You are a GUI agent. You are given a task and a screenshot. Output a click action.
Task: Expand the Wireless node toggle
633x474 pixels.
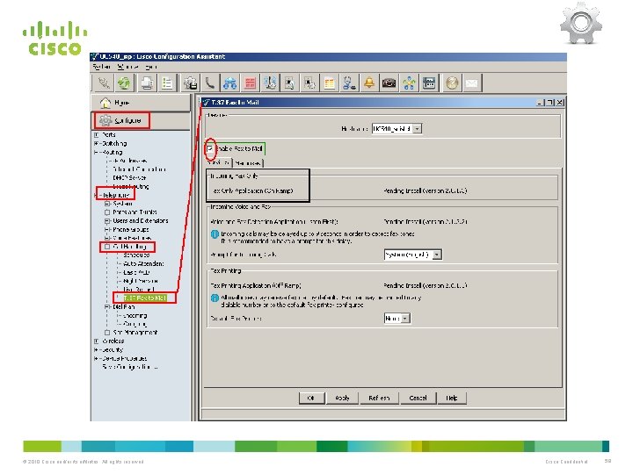[x=97, y=341]
